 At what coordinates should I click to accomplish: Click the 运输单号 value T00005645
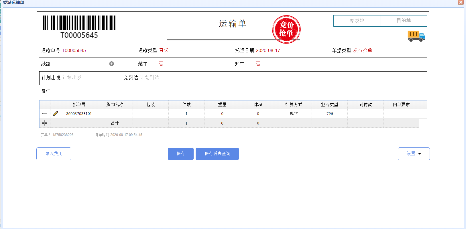click(74, 50)
